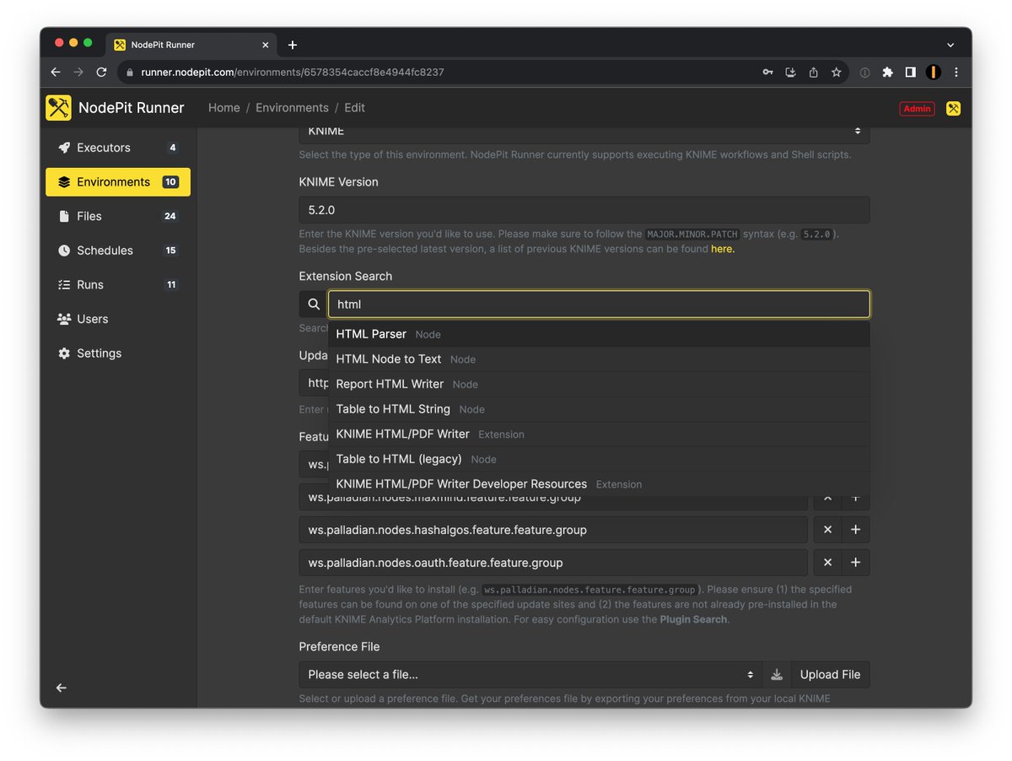Image resolution: width=1012 pixels, height=761 pixels.
Task: Click the oauth feature input field
Action: [x=553, y=563]
